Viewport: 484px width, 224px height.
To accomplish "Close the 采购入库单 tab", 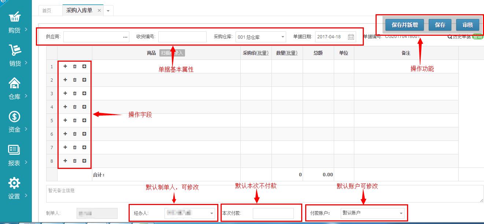I will pos(99,11).
